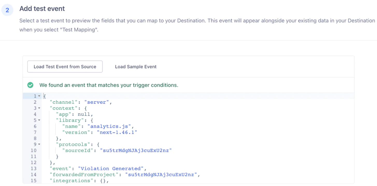
Task: Click the "Add test event" heading
Action: coord(42,9)
